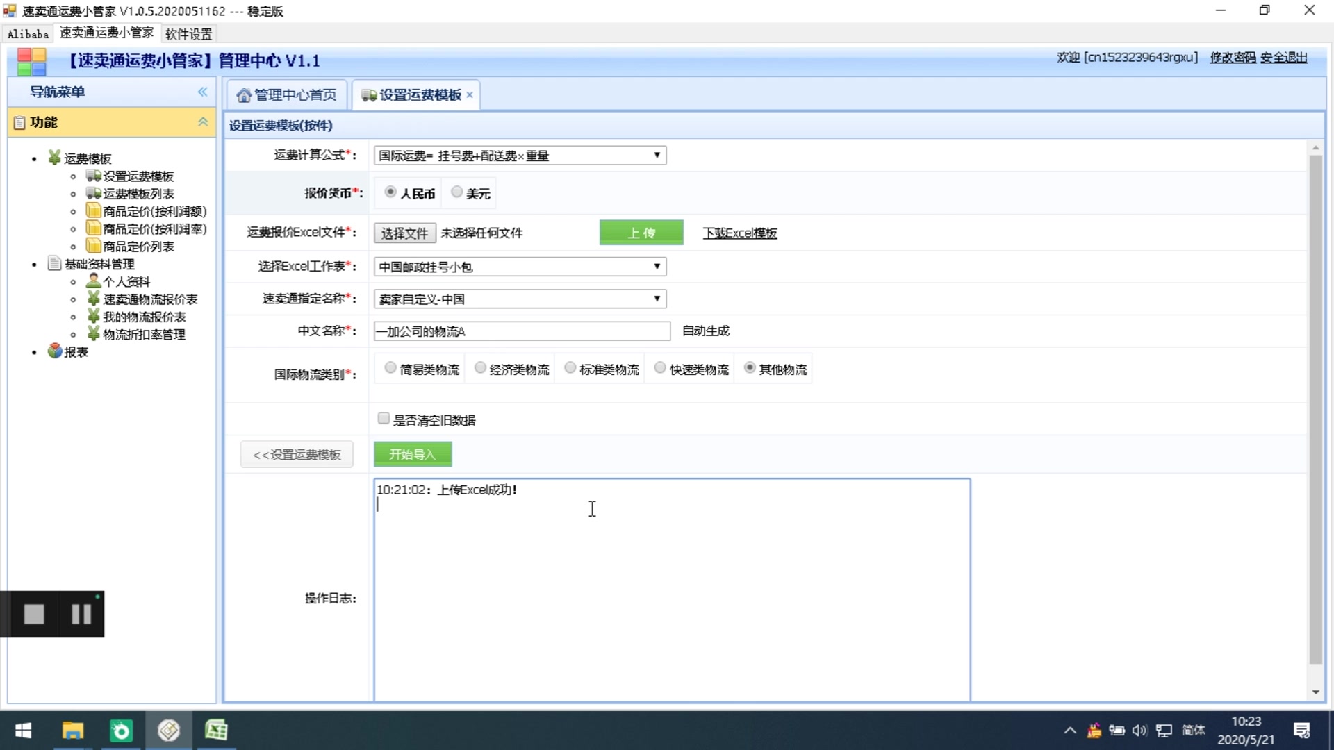
Task: Click the colored squares app logo in header
Action: click(31, 61)
